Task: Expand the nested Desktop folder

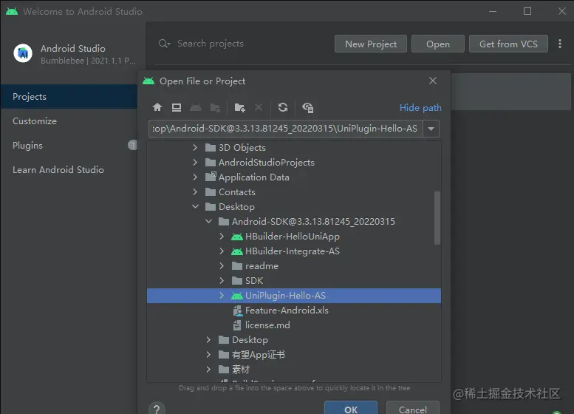Action: 208,339
